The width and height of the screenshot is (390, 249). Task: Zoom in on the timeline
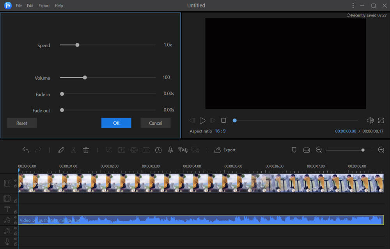click(x=381, y=150)
